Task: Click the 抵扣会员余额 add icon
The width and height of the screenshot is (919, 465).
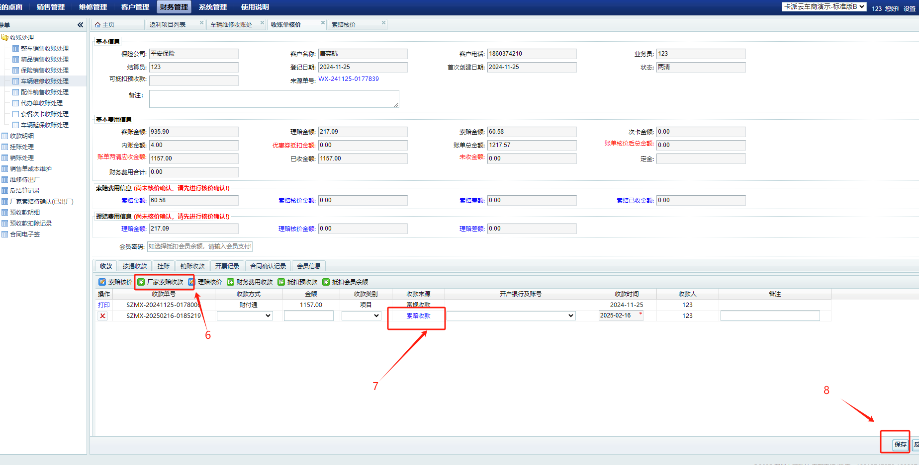Action: (x=326, y=282)
